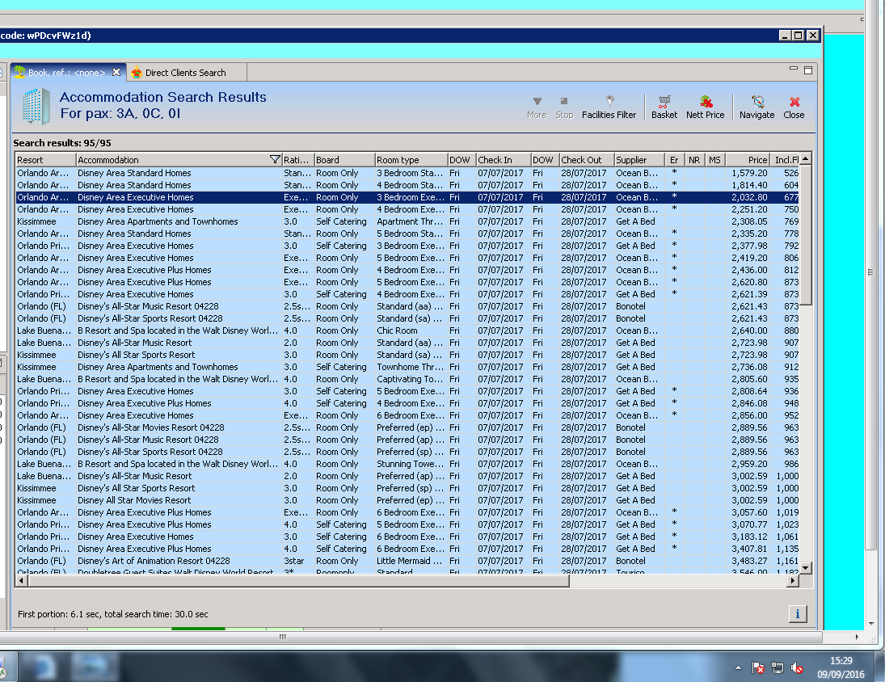Viewport: 885px width, 682px height.
Task: Open the Facilities Filter
Action: 609,107
